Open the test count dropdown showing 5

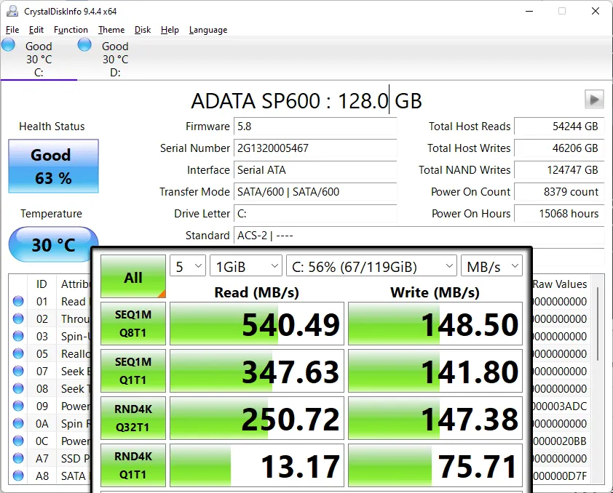[x=188, y=266]
